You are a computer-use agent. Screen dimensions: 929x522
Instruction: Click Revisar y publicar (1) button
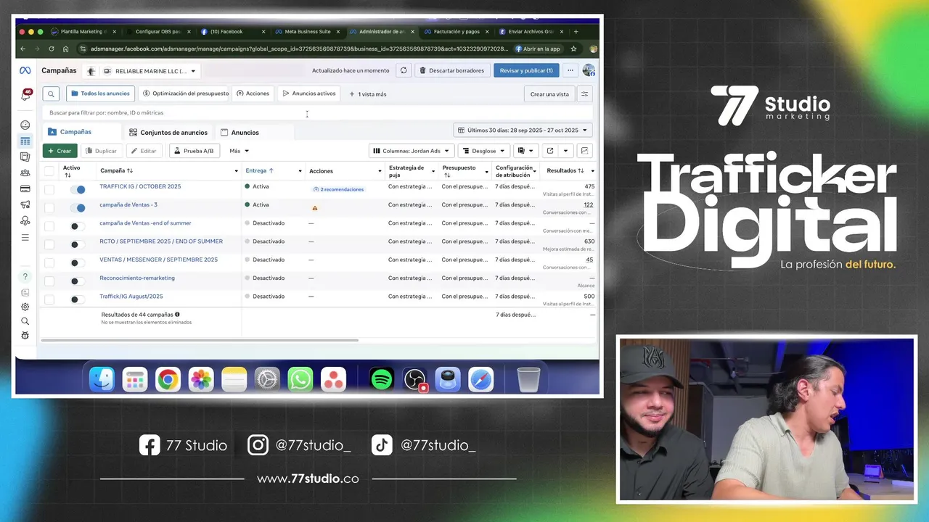click(526, 70)
